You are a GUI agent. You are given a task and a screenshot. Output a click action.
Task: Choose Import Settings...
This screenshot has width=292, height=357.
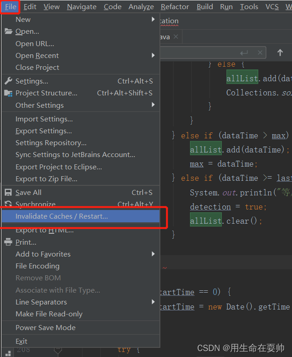pyautogui.click(x=81, y=119)
